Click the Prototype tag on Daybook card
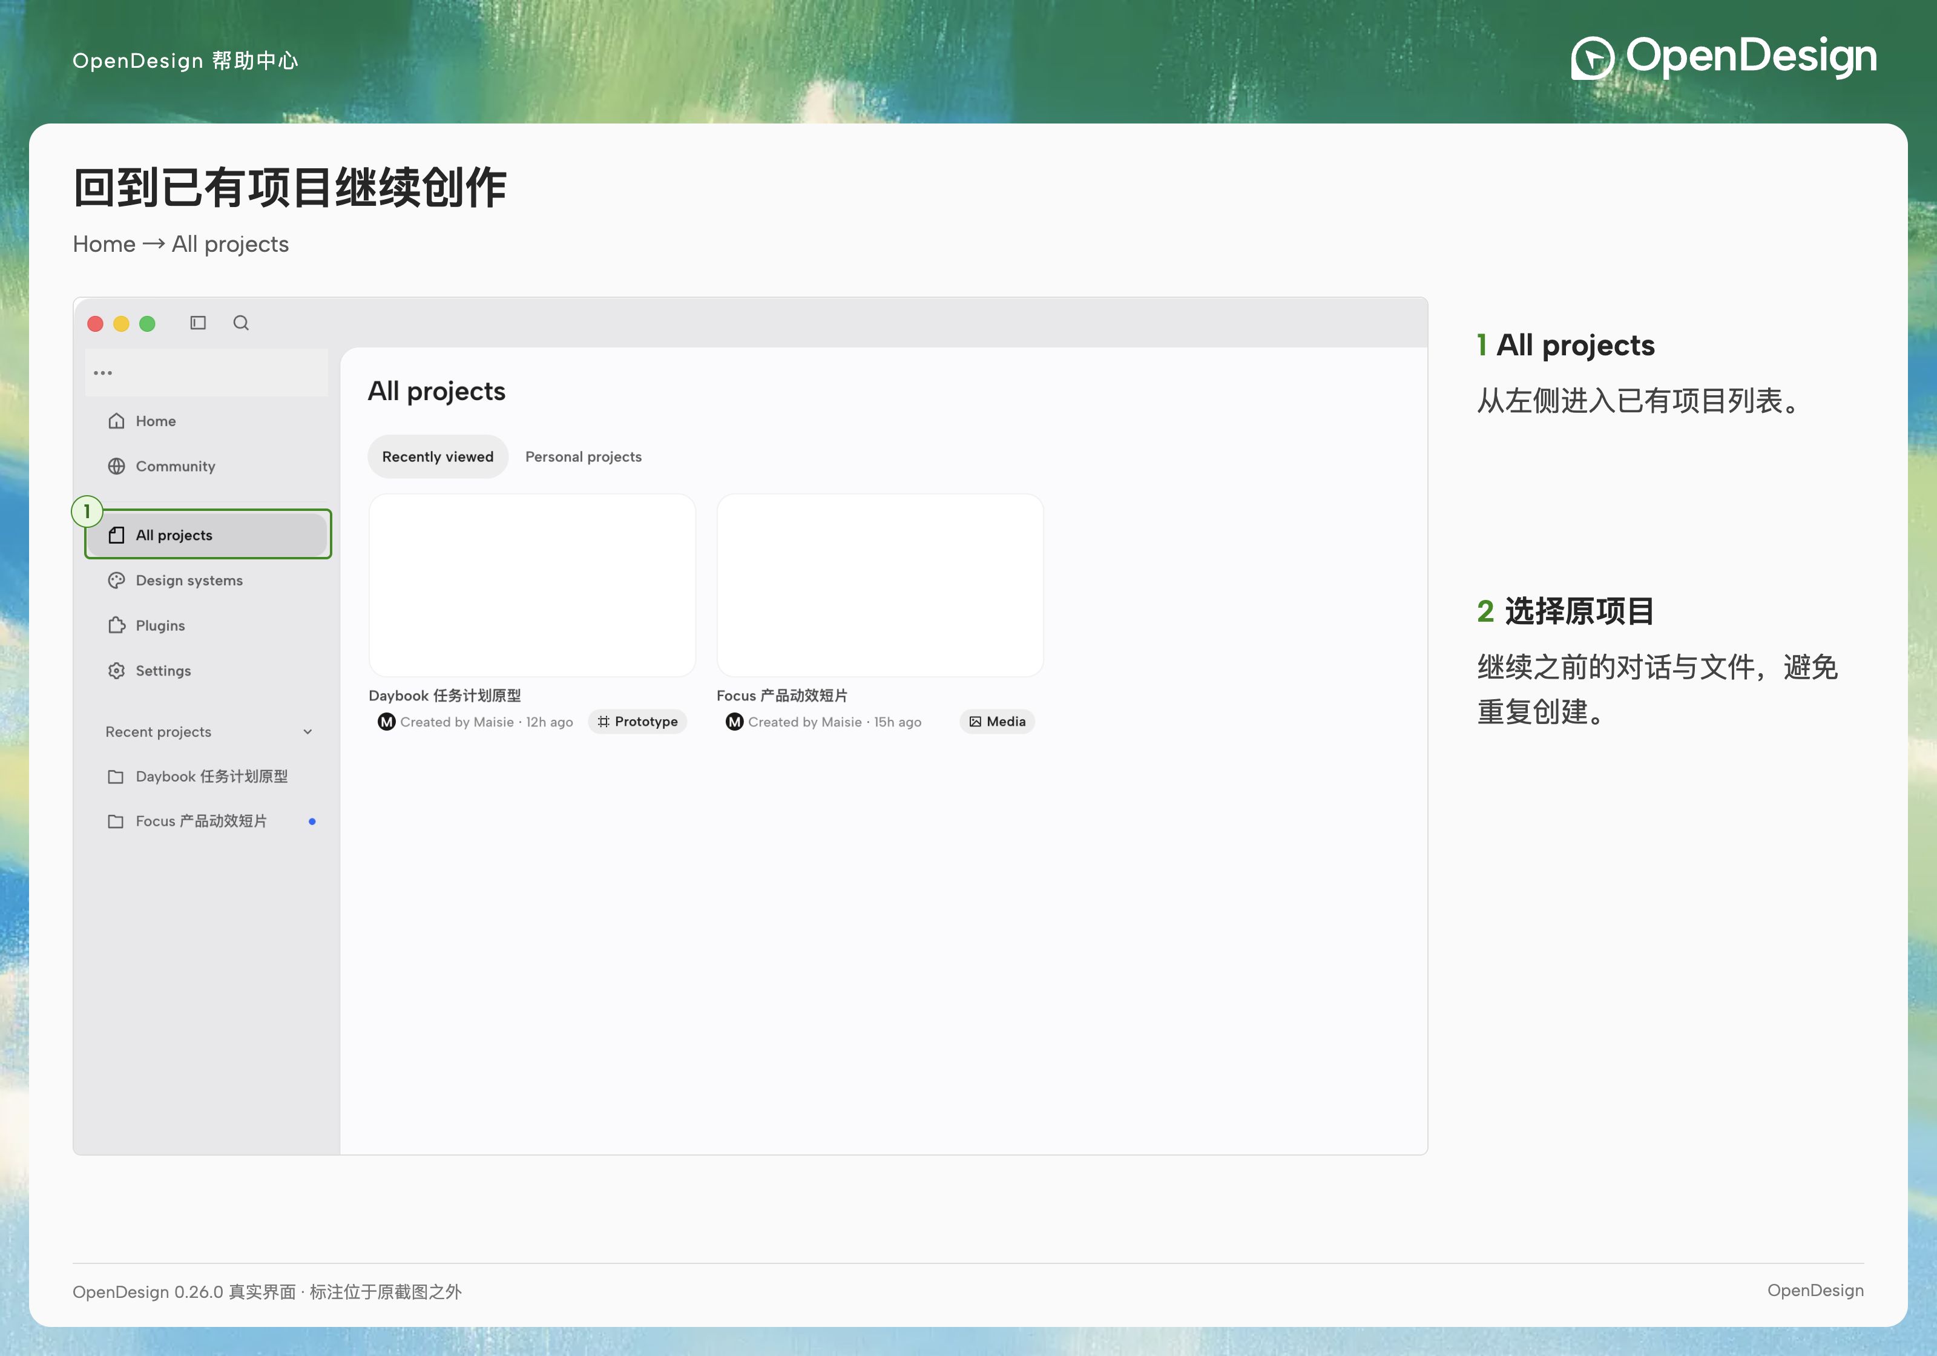The image size is (1937, 1356). tap(638, 722)
